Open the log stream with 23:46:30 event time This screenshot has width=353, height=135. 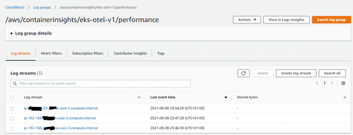coord(61,128)
